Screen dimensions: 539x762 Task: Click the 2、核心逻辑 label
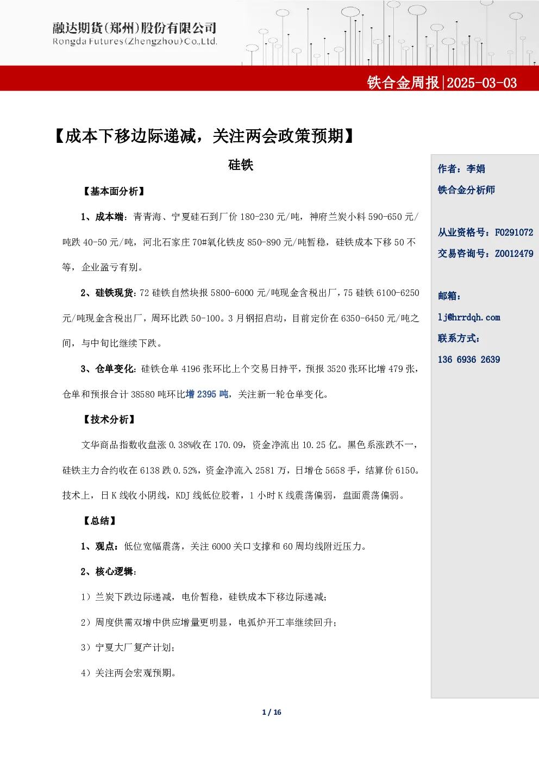pyautogui.click(x=108, y=571)
